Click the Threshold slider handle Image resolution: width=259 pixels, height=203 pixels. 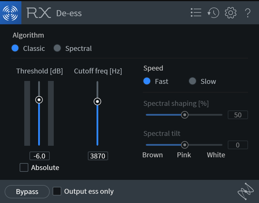click(39, 100)
